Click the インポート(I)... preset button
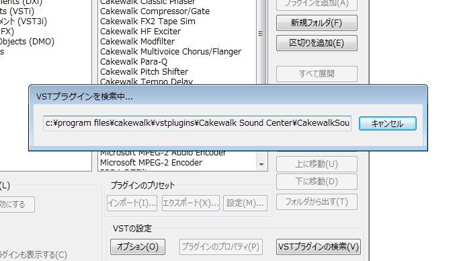This screenshot has height=261, width=459. [132, 203]
